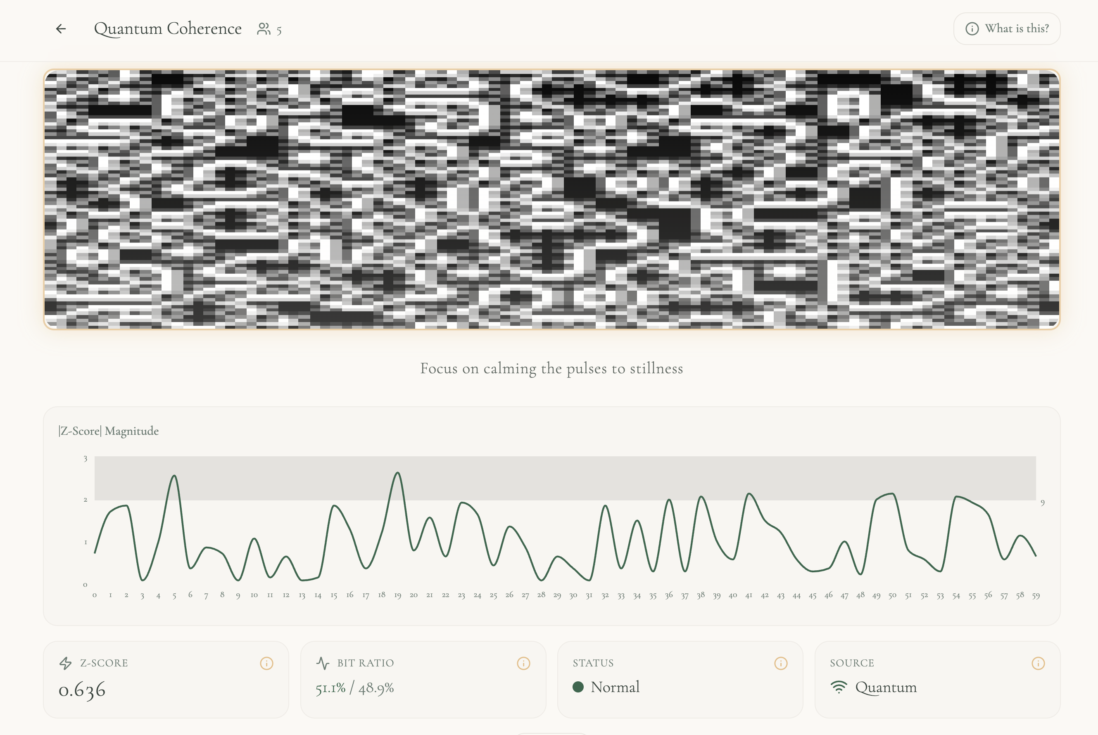Screen dimensions: 1098x735
Task: Open the Status info icon
Action: (781, 663)
